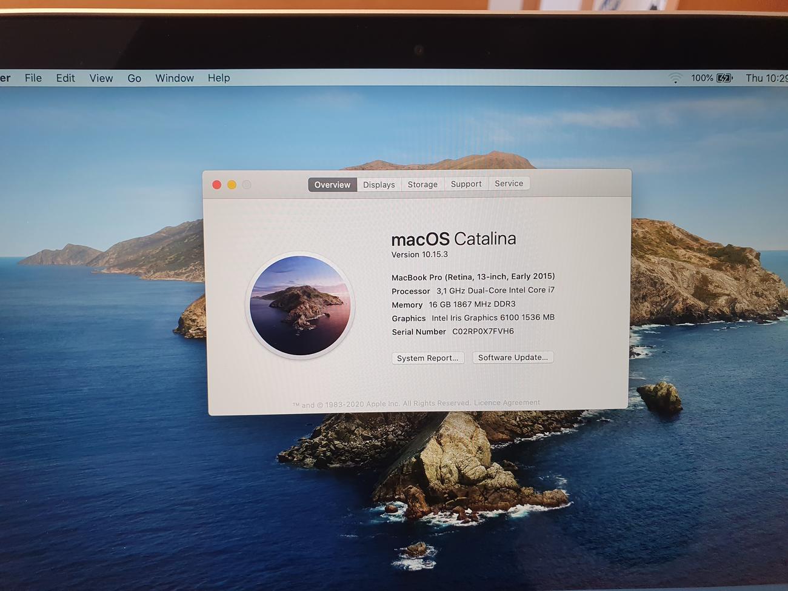788x591 pixels.
Task: Click the Version 10.15.3 text
Action: click(419, 255)
